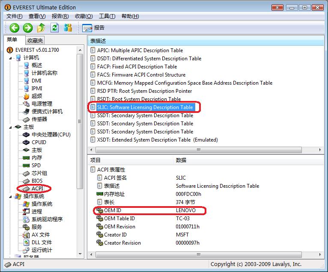Image resolution: width=328 pixels, height=272 pixels.
Task: Click the report icon in toolbar
Action: (87, 28)
